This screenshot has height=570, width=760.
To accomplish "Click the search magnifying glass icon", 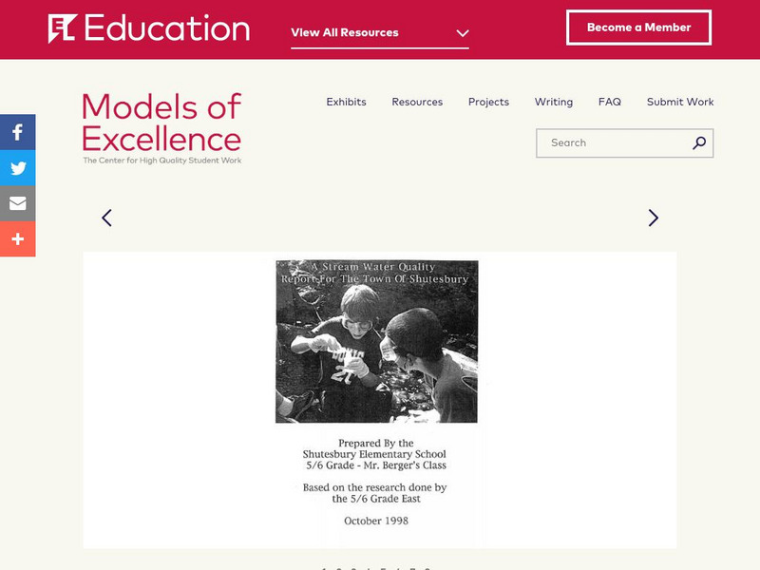I will (x=699, y=143).
